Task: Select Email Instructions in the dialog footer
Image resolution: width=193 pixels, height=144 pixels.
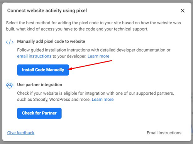Action: 164,133
